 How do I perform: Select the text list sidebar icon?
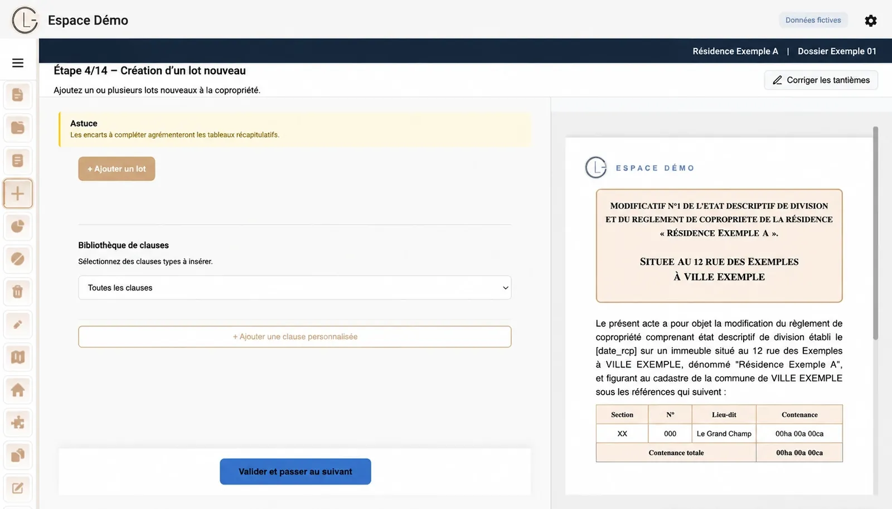point(18,161)
